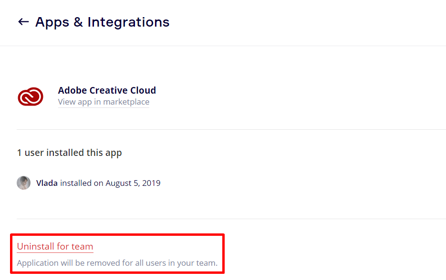The width and height of the screenshot is (446, 280).
Task: Click the Adobe Creative Cloud logo
Action: [31, 97]
